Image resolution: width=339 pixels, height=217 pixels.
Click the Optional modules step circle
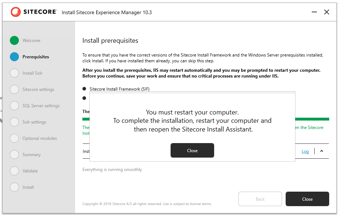(14, 138)
